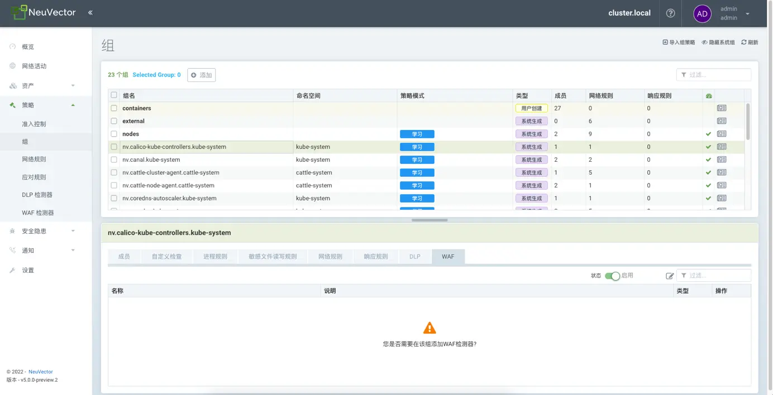Hide system groups via eye icon
The width and height of the screenshot is (773, 395).
[704, 42]
